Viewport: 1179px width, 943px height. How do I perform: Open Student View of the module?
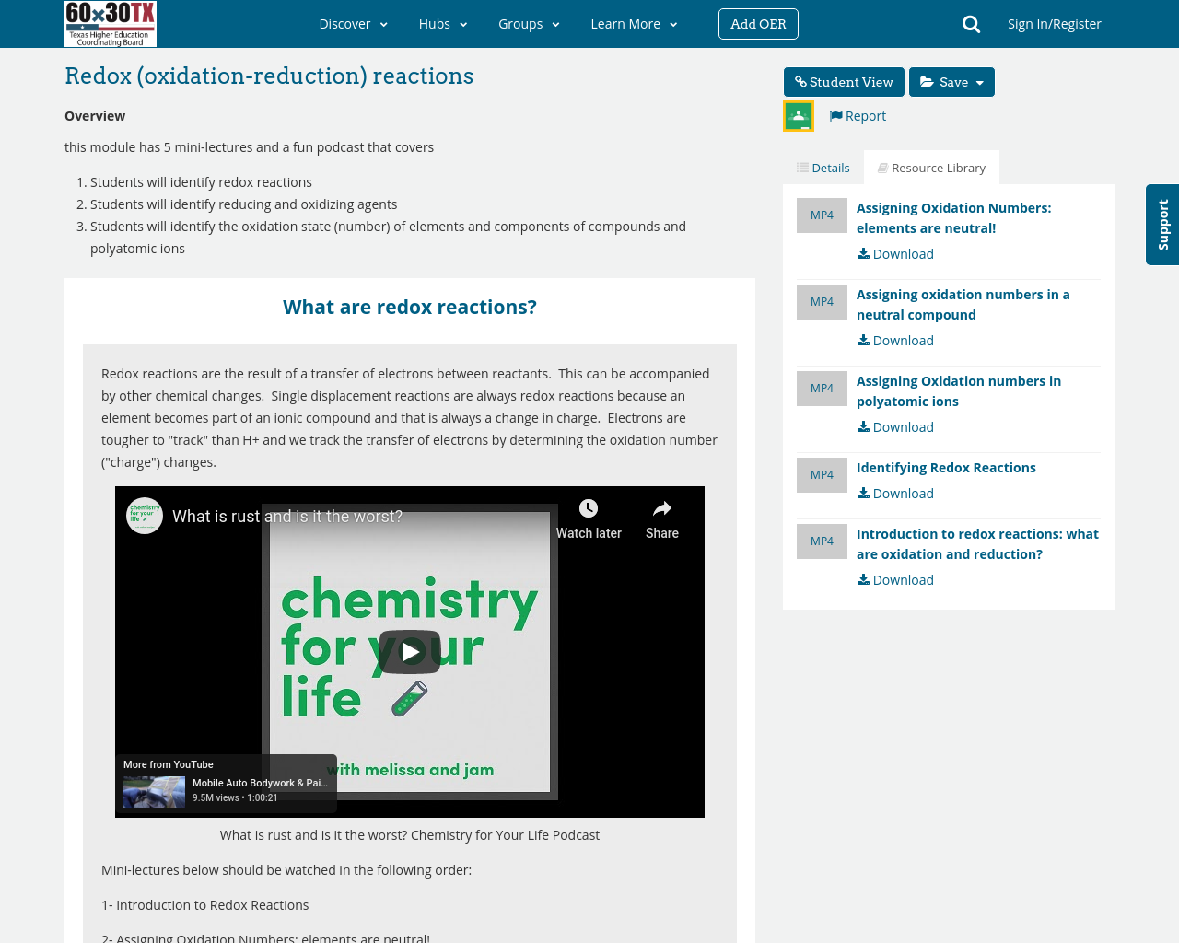coord(843,80)
